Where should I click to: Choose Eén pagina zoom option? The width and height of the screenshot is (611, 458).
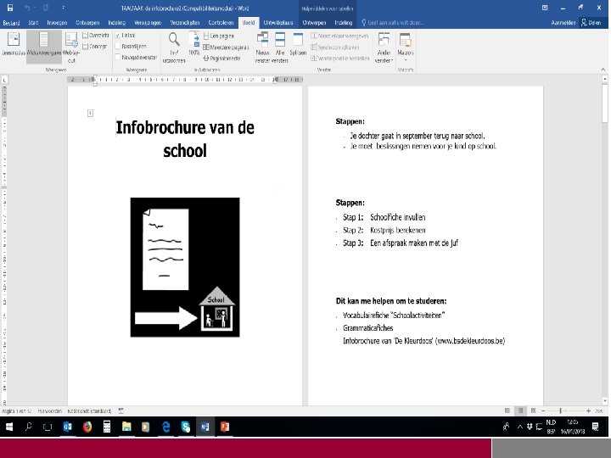point(219,36)
